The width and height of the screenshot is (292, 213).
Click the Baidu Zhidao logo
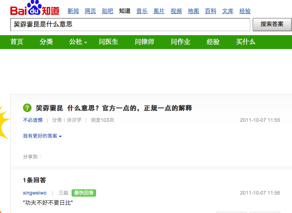tap(36, 9)
